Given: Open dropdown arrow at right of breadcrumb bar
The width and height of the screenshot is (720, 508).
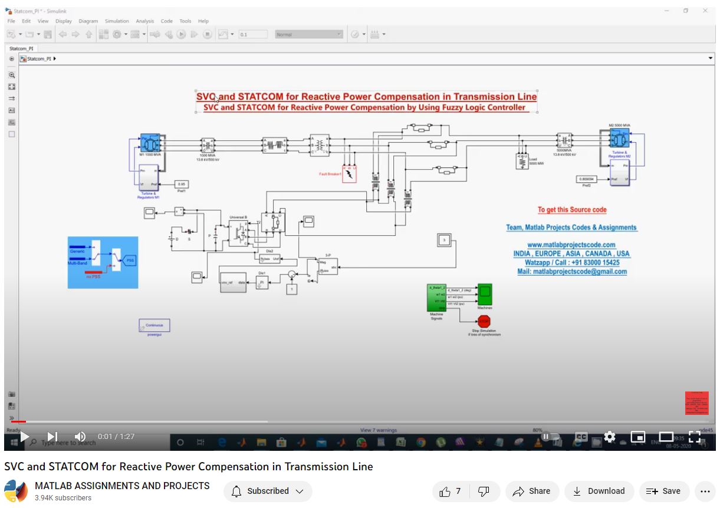Looking at the screenshot, I should tap(710, 59).
